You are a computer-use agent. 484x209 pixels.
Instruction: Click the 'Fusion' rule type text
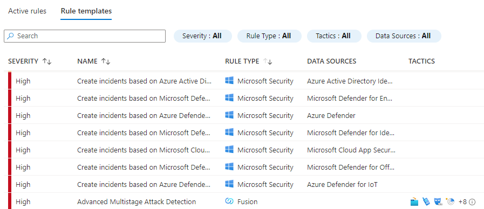247,202
